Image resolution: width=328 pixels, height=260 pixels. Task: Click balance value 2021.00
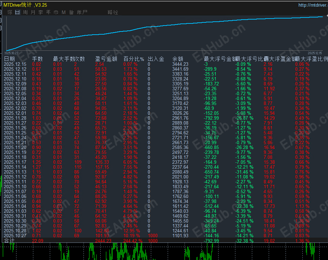pos(180,177)
